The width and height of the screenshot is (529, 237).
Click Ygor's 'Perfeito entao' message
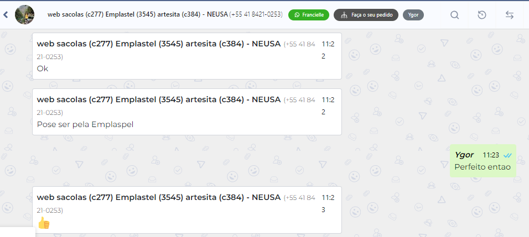tap(482, 166)
